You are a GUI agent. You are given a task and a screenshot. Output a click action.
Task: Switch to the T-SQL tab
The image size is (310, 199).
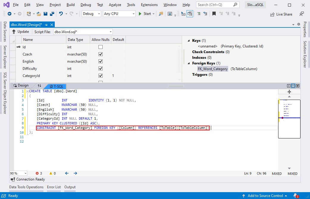click(57, 87)
